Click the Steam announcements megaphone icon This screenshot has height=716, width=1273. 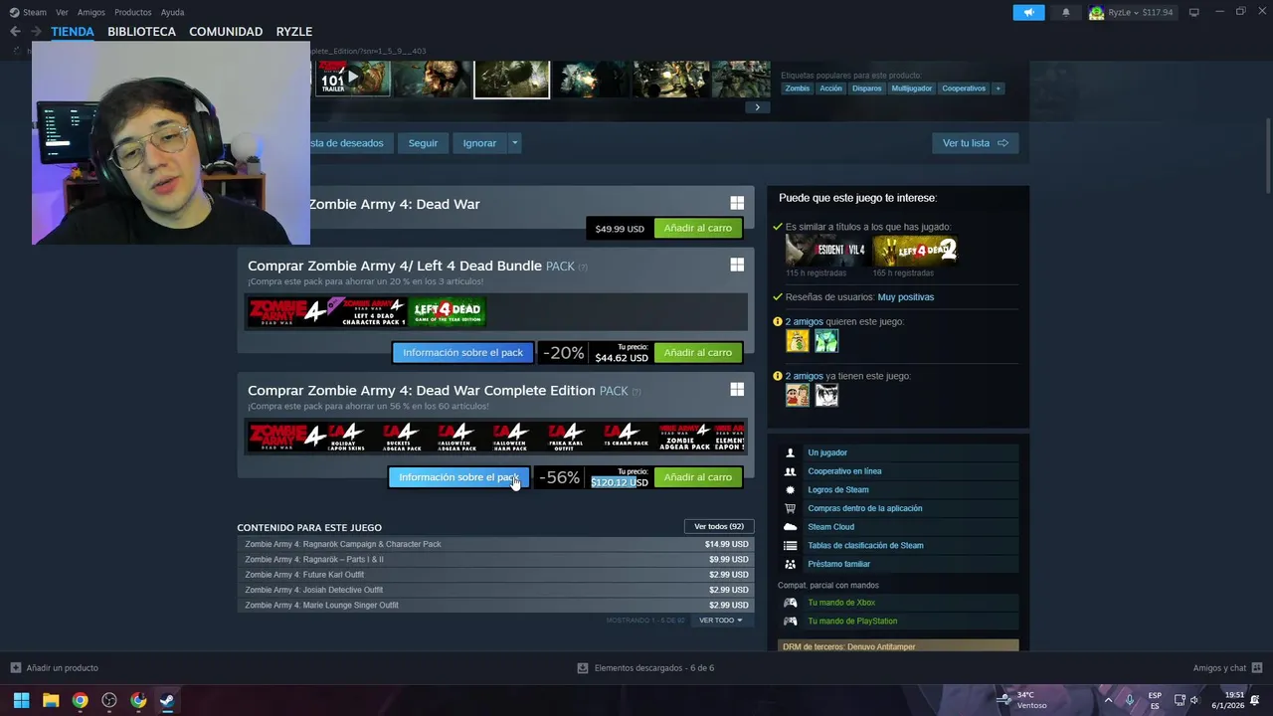point(1028,12)
